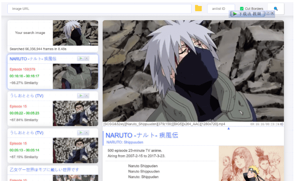Click the question mark on download overlay
The width and height of the screenshot is (296, 181).
click(268, 13)
